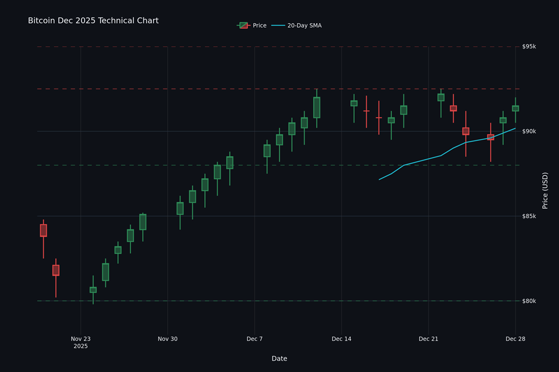The image size is (559, 372).
Task: Click the red candle on Nov 21
Action: (x=56, y=270)
